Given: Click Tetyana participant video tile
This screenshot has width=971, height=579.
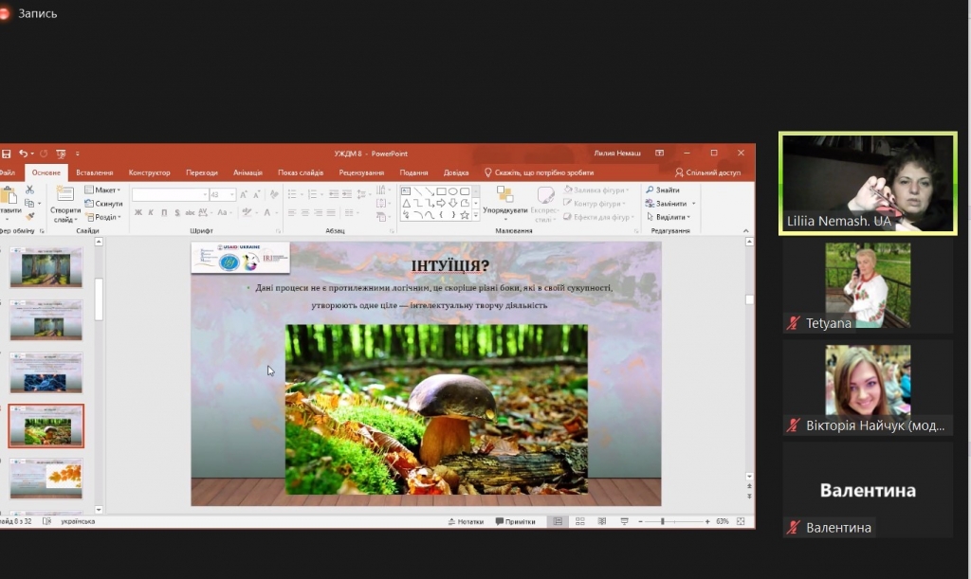Looking at the screenshot, I should coord(868,286).
